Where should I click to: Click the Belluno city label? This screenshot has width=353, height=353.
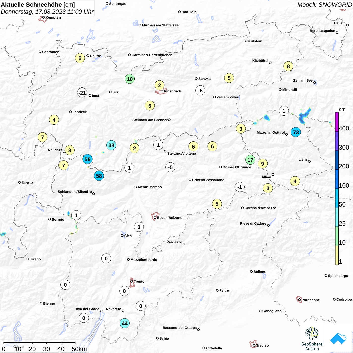click(260, 272)
